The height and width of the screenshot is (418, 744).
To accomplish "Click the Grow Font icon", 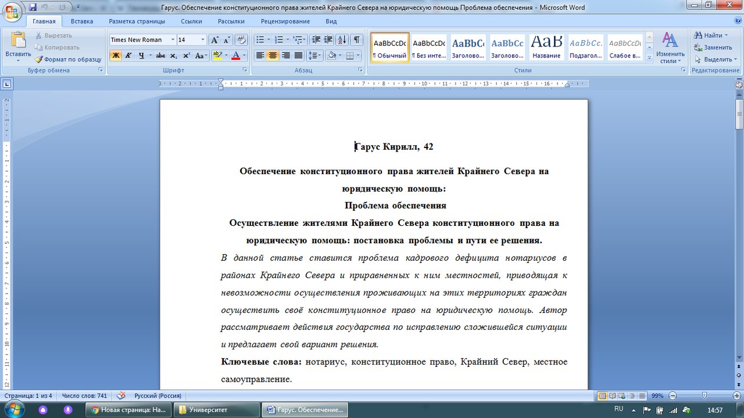I will 214,40.
